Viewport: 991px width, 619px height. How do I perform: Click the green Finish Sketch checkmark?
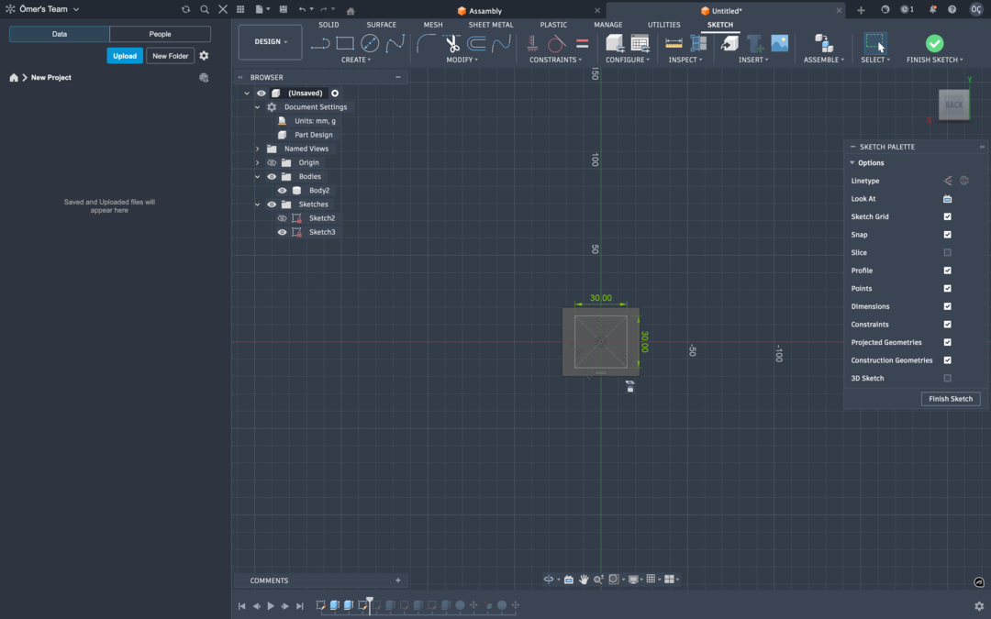pyautogui.click(x=934, y=43)
